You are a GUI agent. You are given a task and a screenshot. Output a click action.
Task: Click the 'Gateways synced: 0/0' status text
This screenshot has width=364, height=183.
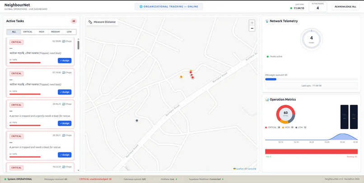click(135, 179)
